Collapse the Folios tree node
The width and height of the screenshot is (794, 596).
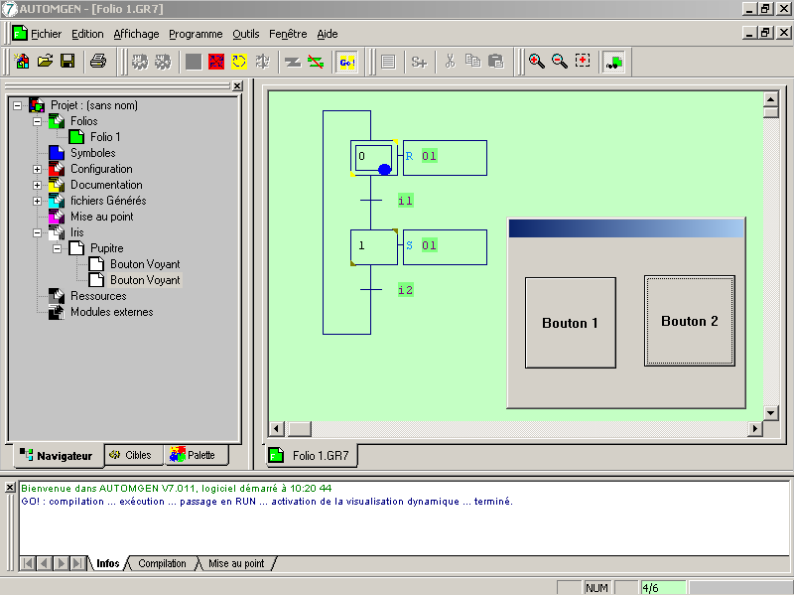pyautogui.click(x=38, y=121)
